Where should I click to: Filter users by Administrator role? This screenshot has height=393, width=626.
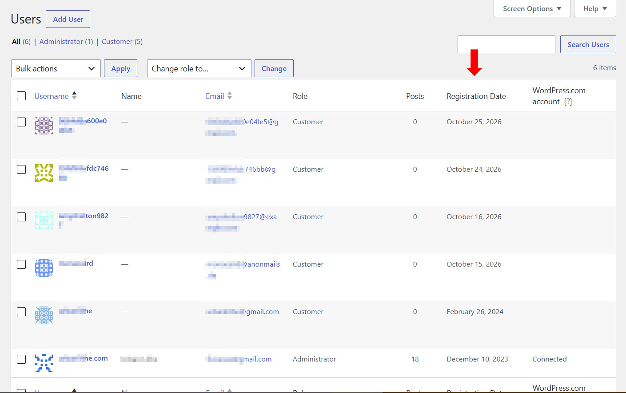click(x=61, y=41)
